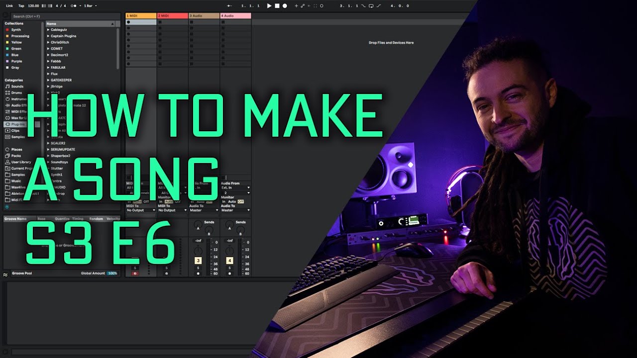Expand the COMET folder
The width and height of the screenshot is (637, 358).
[49, 49]
